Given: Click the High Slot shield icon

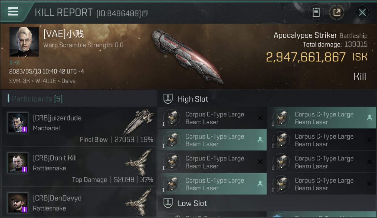Looking at the screenshot, I should click(168, 99).
